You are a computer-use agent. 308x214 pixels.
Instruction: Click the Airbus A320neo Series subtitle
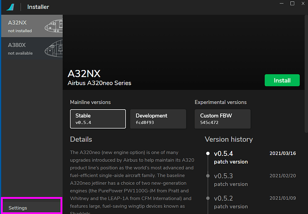[100, 83]
